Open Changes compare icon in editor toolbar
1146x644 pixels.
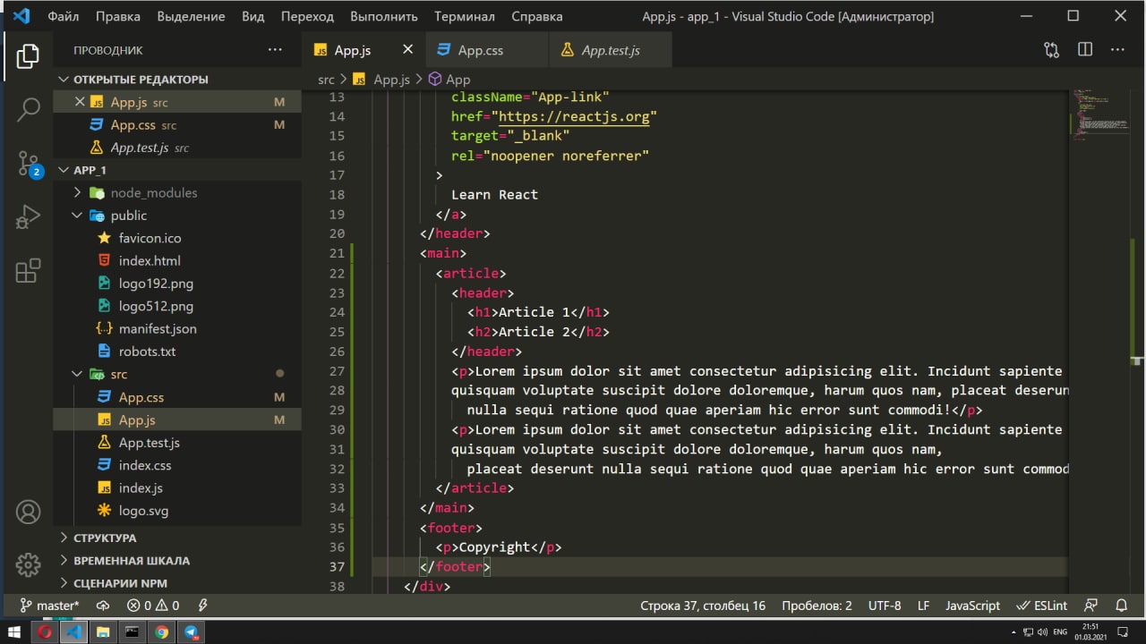1052,50
